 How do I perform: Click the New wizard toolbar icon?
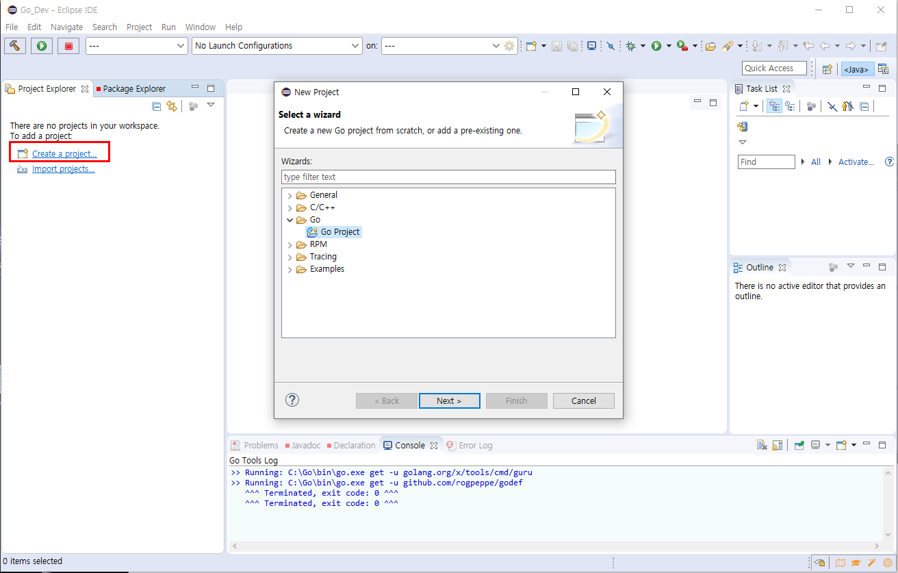click(x=531, y=46)
